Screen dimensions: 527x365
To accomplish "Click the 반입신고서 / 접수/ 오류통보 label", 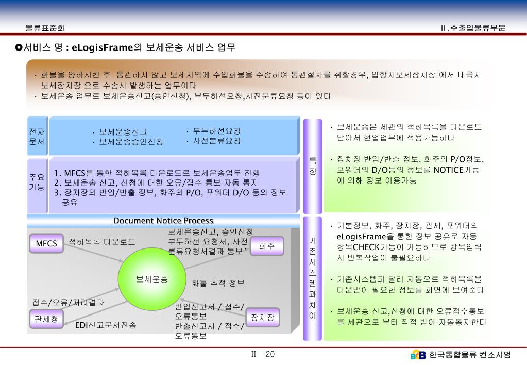I will coord(209,311).
